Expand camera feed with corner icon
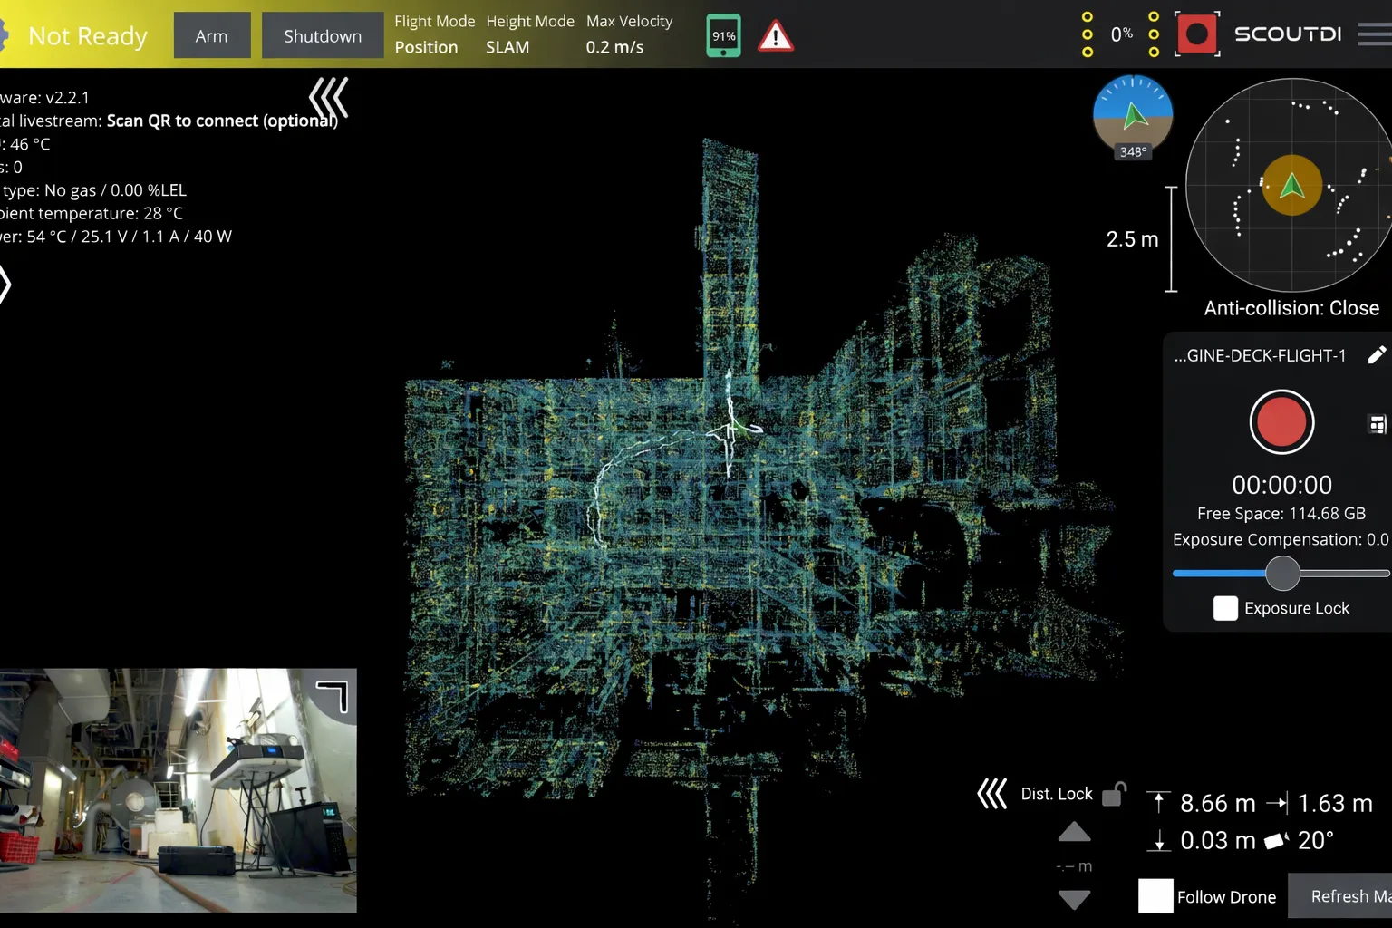The height and width of the screenshot is (928, 1392). coord(332,697)
